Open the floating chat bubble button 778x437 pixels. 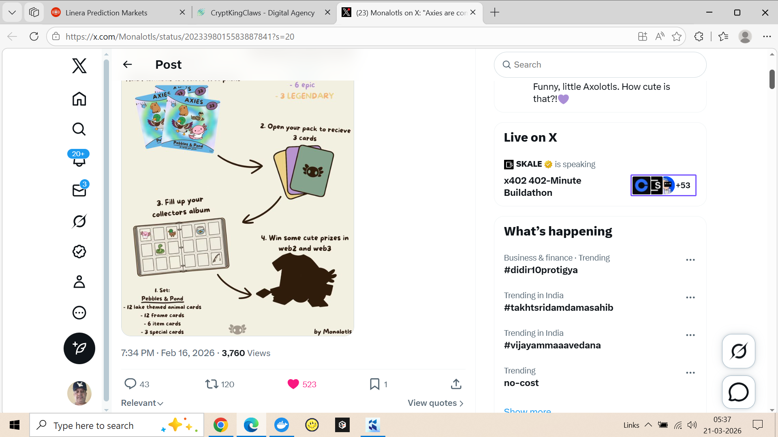[x=738, y=392]
